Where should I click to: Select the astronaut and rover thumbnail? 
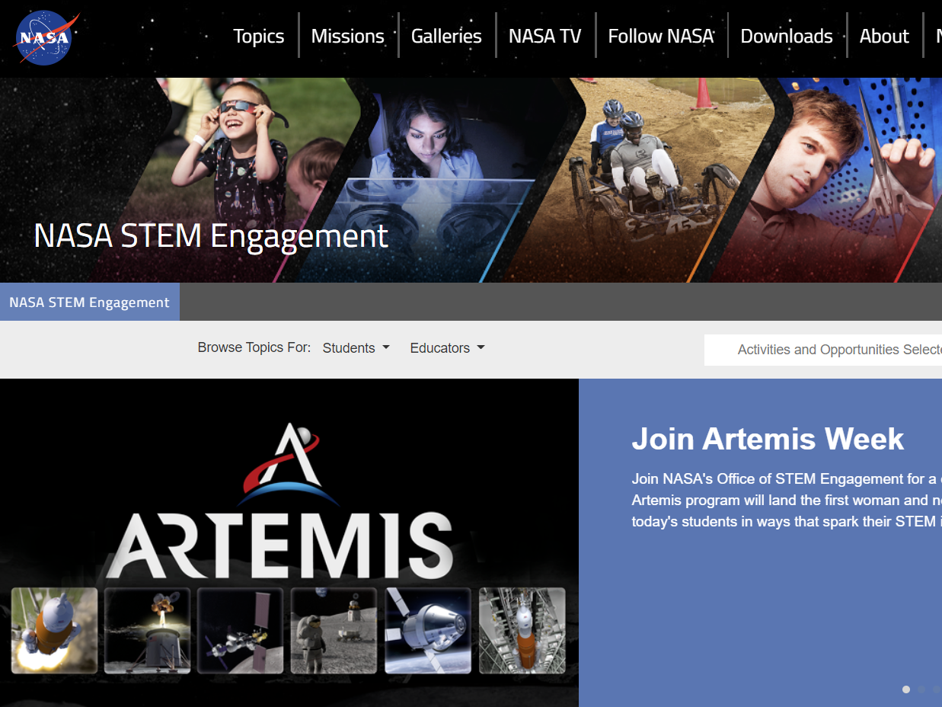click(334, 630)
